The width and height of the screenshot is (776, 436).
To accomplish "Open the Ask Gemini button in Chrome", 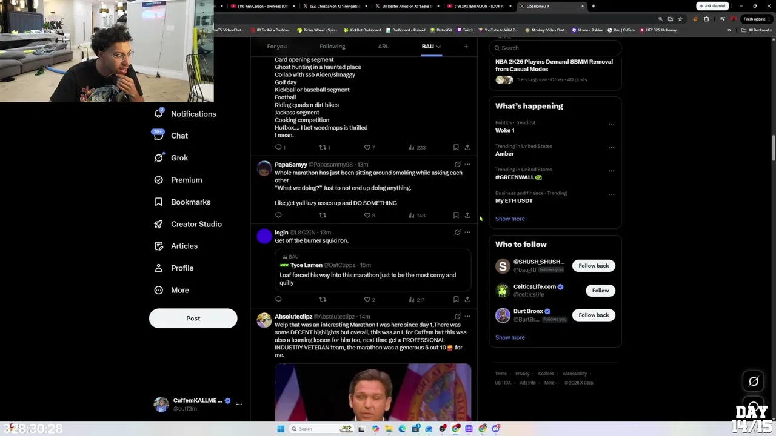I will click(x=712, y=6).
